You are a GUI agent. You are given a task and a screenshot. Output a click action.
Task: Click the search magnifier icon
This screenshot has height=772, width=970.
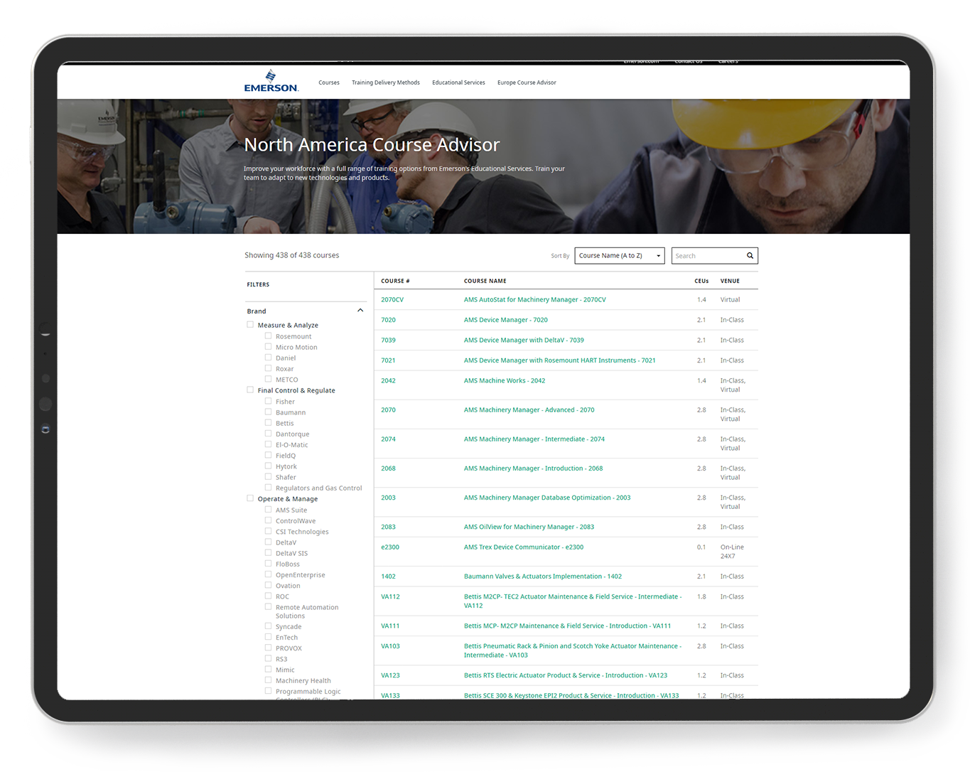coord(750,256)
